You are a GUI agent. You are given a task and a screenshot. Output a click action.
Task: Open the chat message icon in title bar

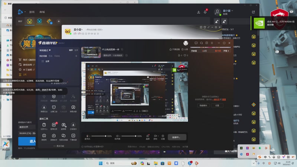(x=196, y=43)
